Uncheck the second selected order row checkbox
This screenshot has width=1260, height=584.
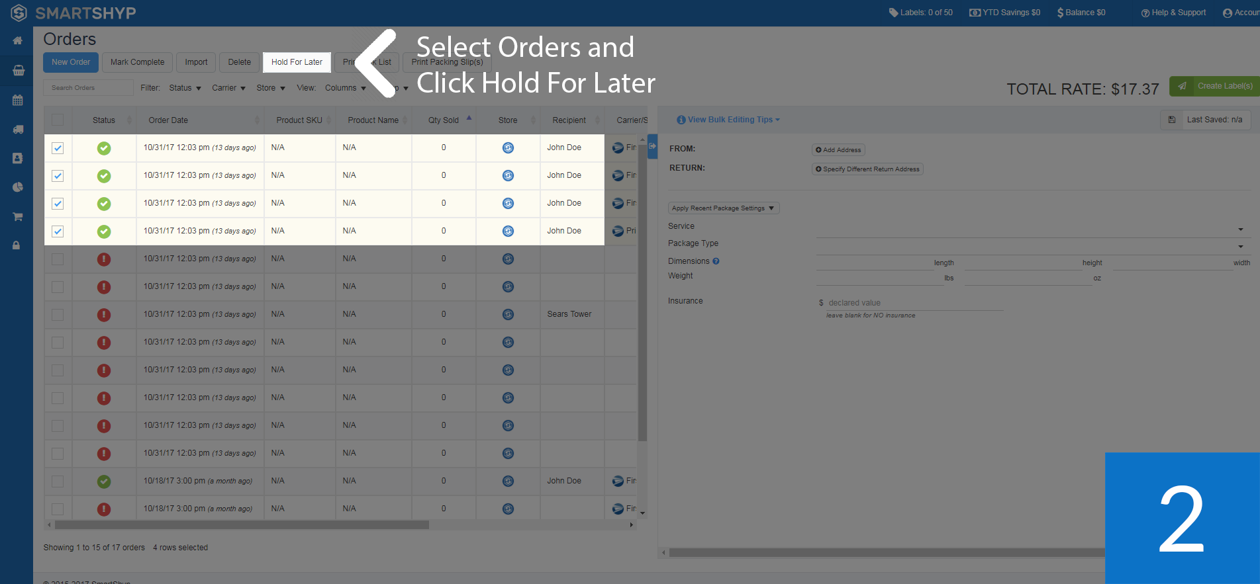coord(58,176)
